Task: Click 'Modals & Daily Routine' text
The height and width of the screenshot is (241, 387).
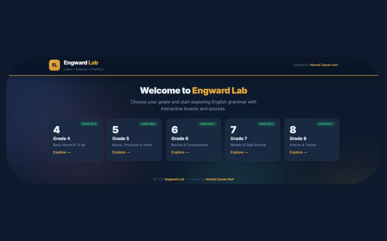Action: (248, 145)
